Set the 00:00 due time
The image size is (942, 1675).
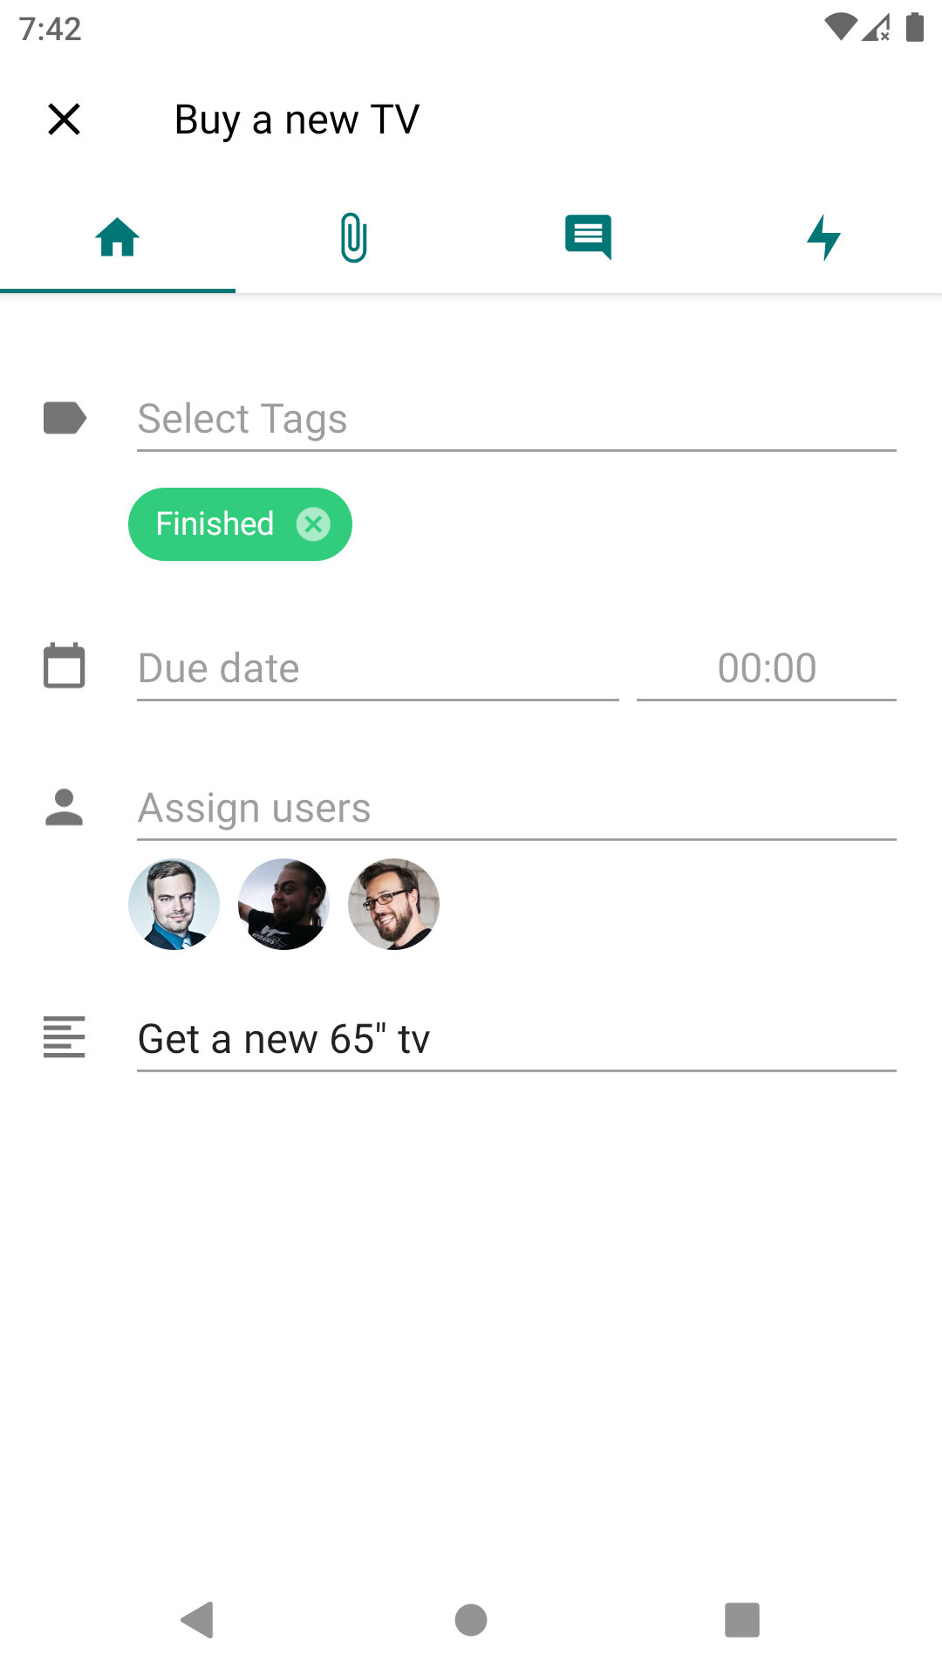(x=767, y=669)
